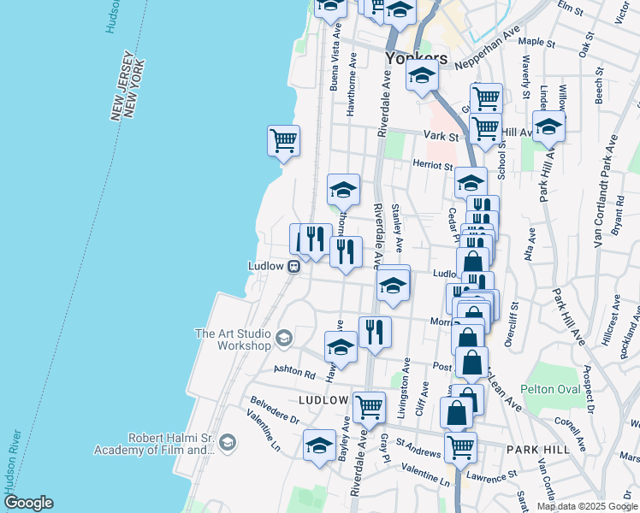
Task: Click The Art Studio Workshop pin icon
Action: [282, 339]
